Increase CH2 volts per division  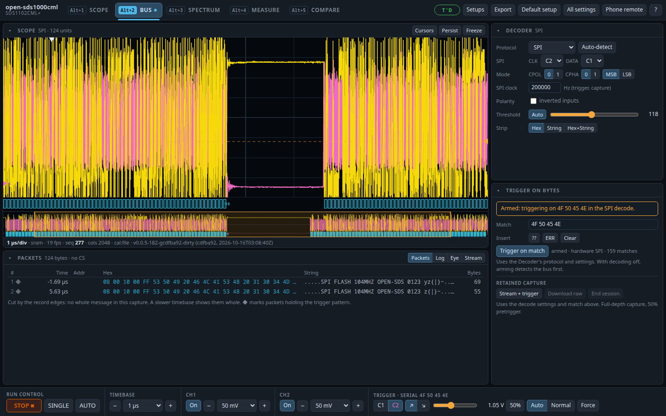point(358,406)
